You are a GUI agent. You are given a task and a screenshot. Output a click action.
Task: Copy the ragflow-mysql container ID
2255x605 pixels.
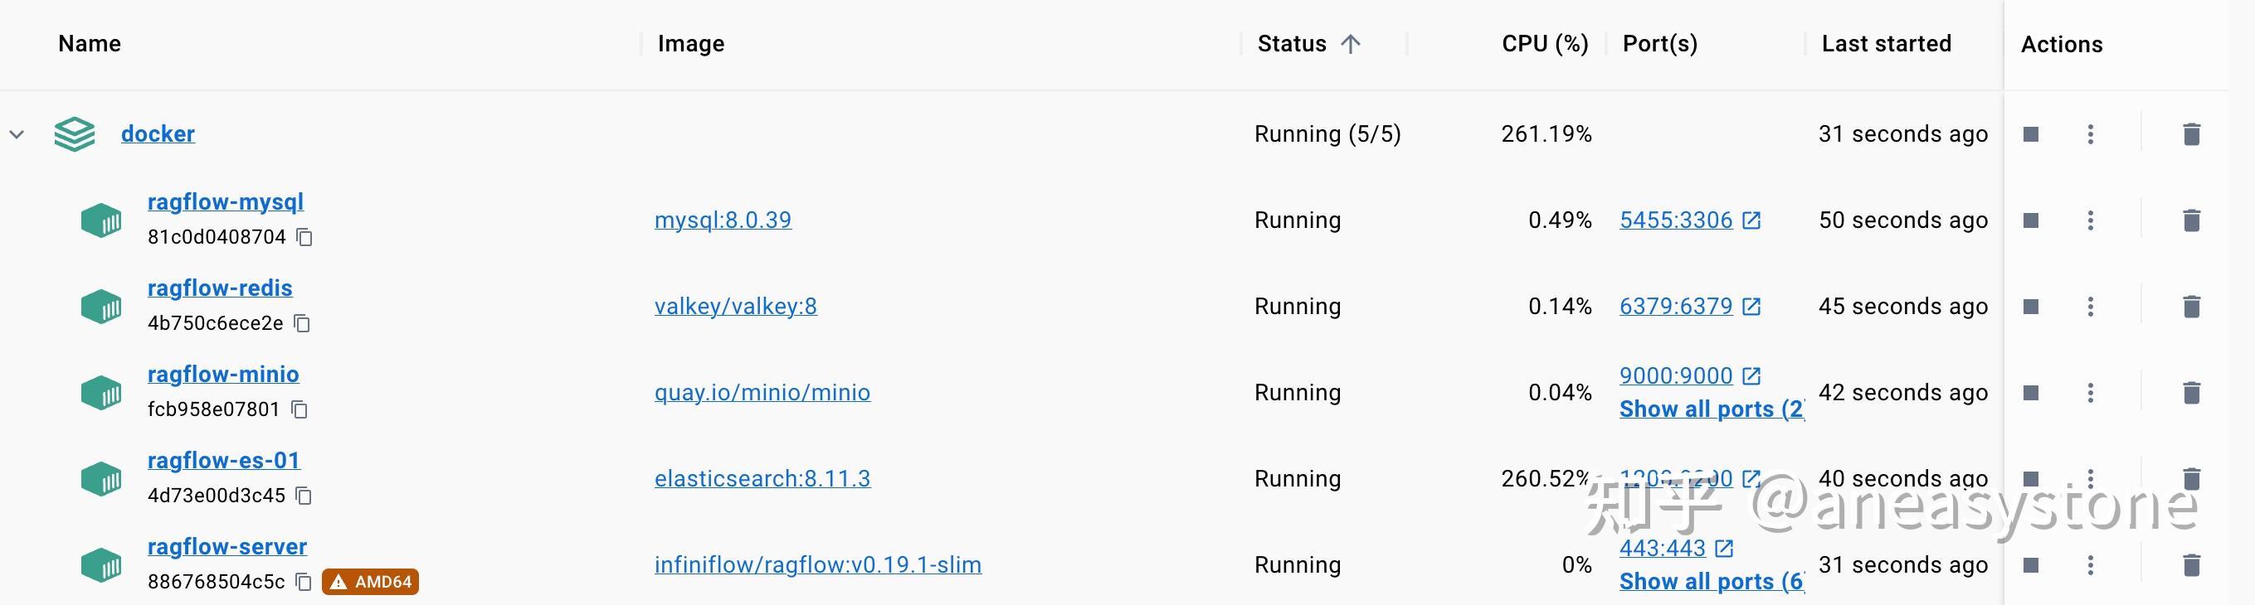(x=304, y=237)
